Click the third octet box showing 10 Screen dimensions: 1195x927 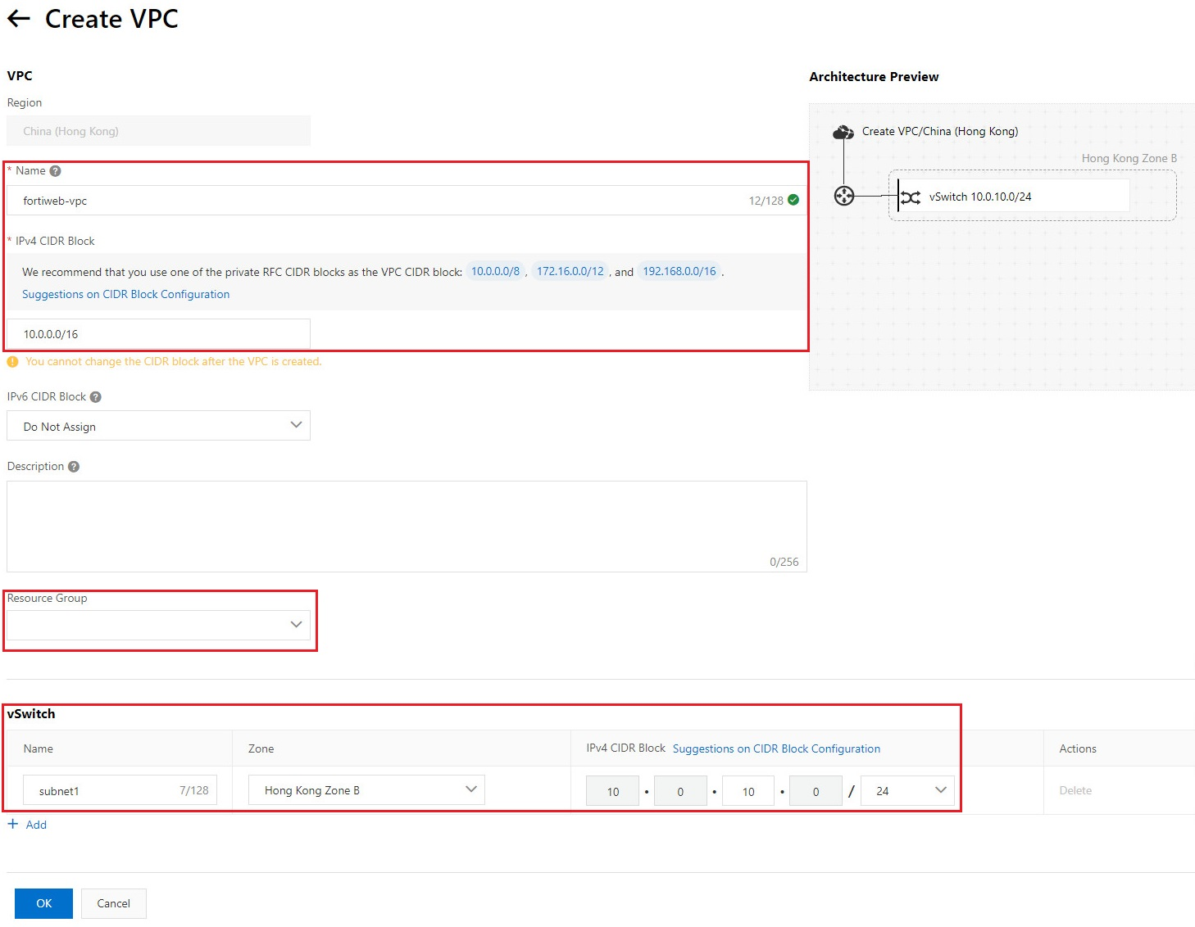pyautogui.click(x=747, y=790)
